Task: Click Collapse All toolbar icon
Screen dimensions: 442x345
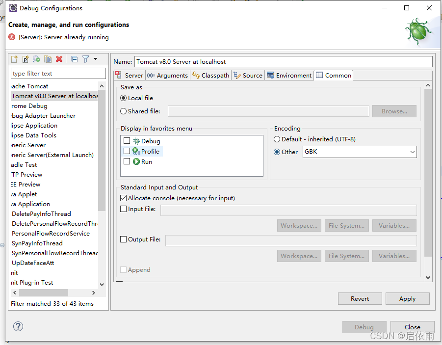Action: (x=75, y=59)
